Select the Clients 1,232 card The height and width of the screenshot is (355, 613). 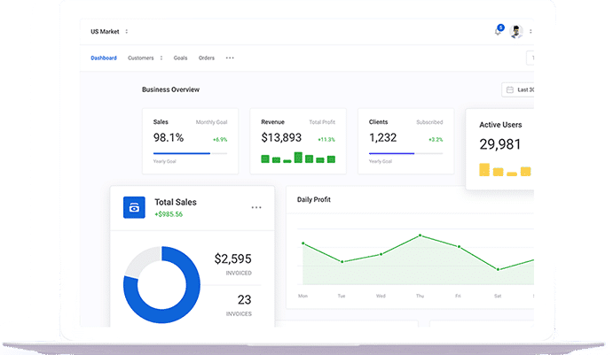[x=405, y=142]
